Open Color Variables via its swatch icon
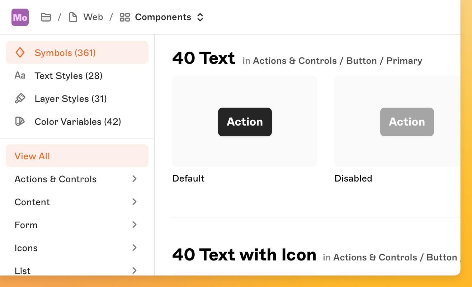The width and height of the screenshot is (472, 287). coord(20,121)
